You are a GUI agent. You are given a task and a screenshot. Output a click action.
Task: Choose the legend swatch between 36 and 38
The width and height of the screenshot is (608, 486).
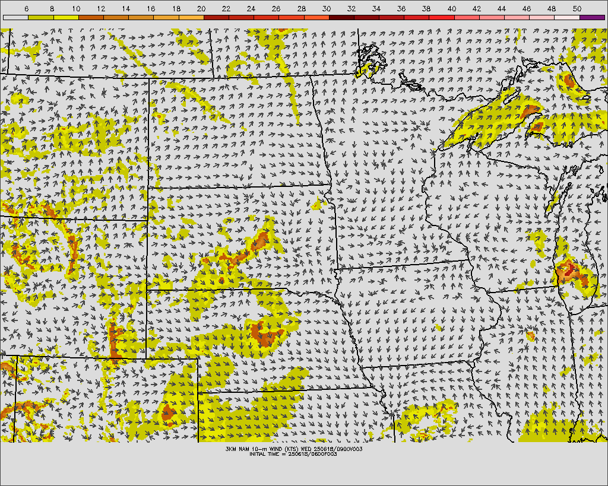417,17
